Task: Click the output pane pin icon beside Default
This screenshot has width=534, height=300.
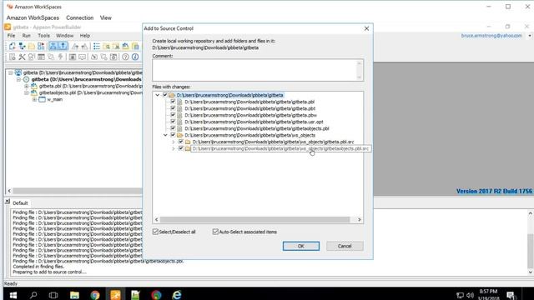Action: (8, 202)
